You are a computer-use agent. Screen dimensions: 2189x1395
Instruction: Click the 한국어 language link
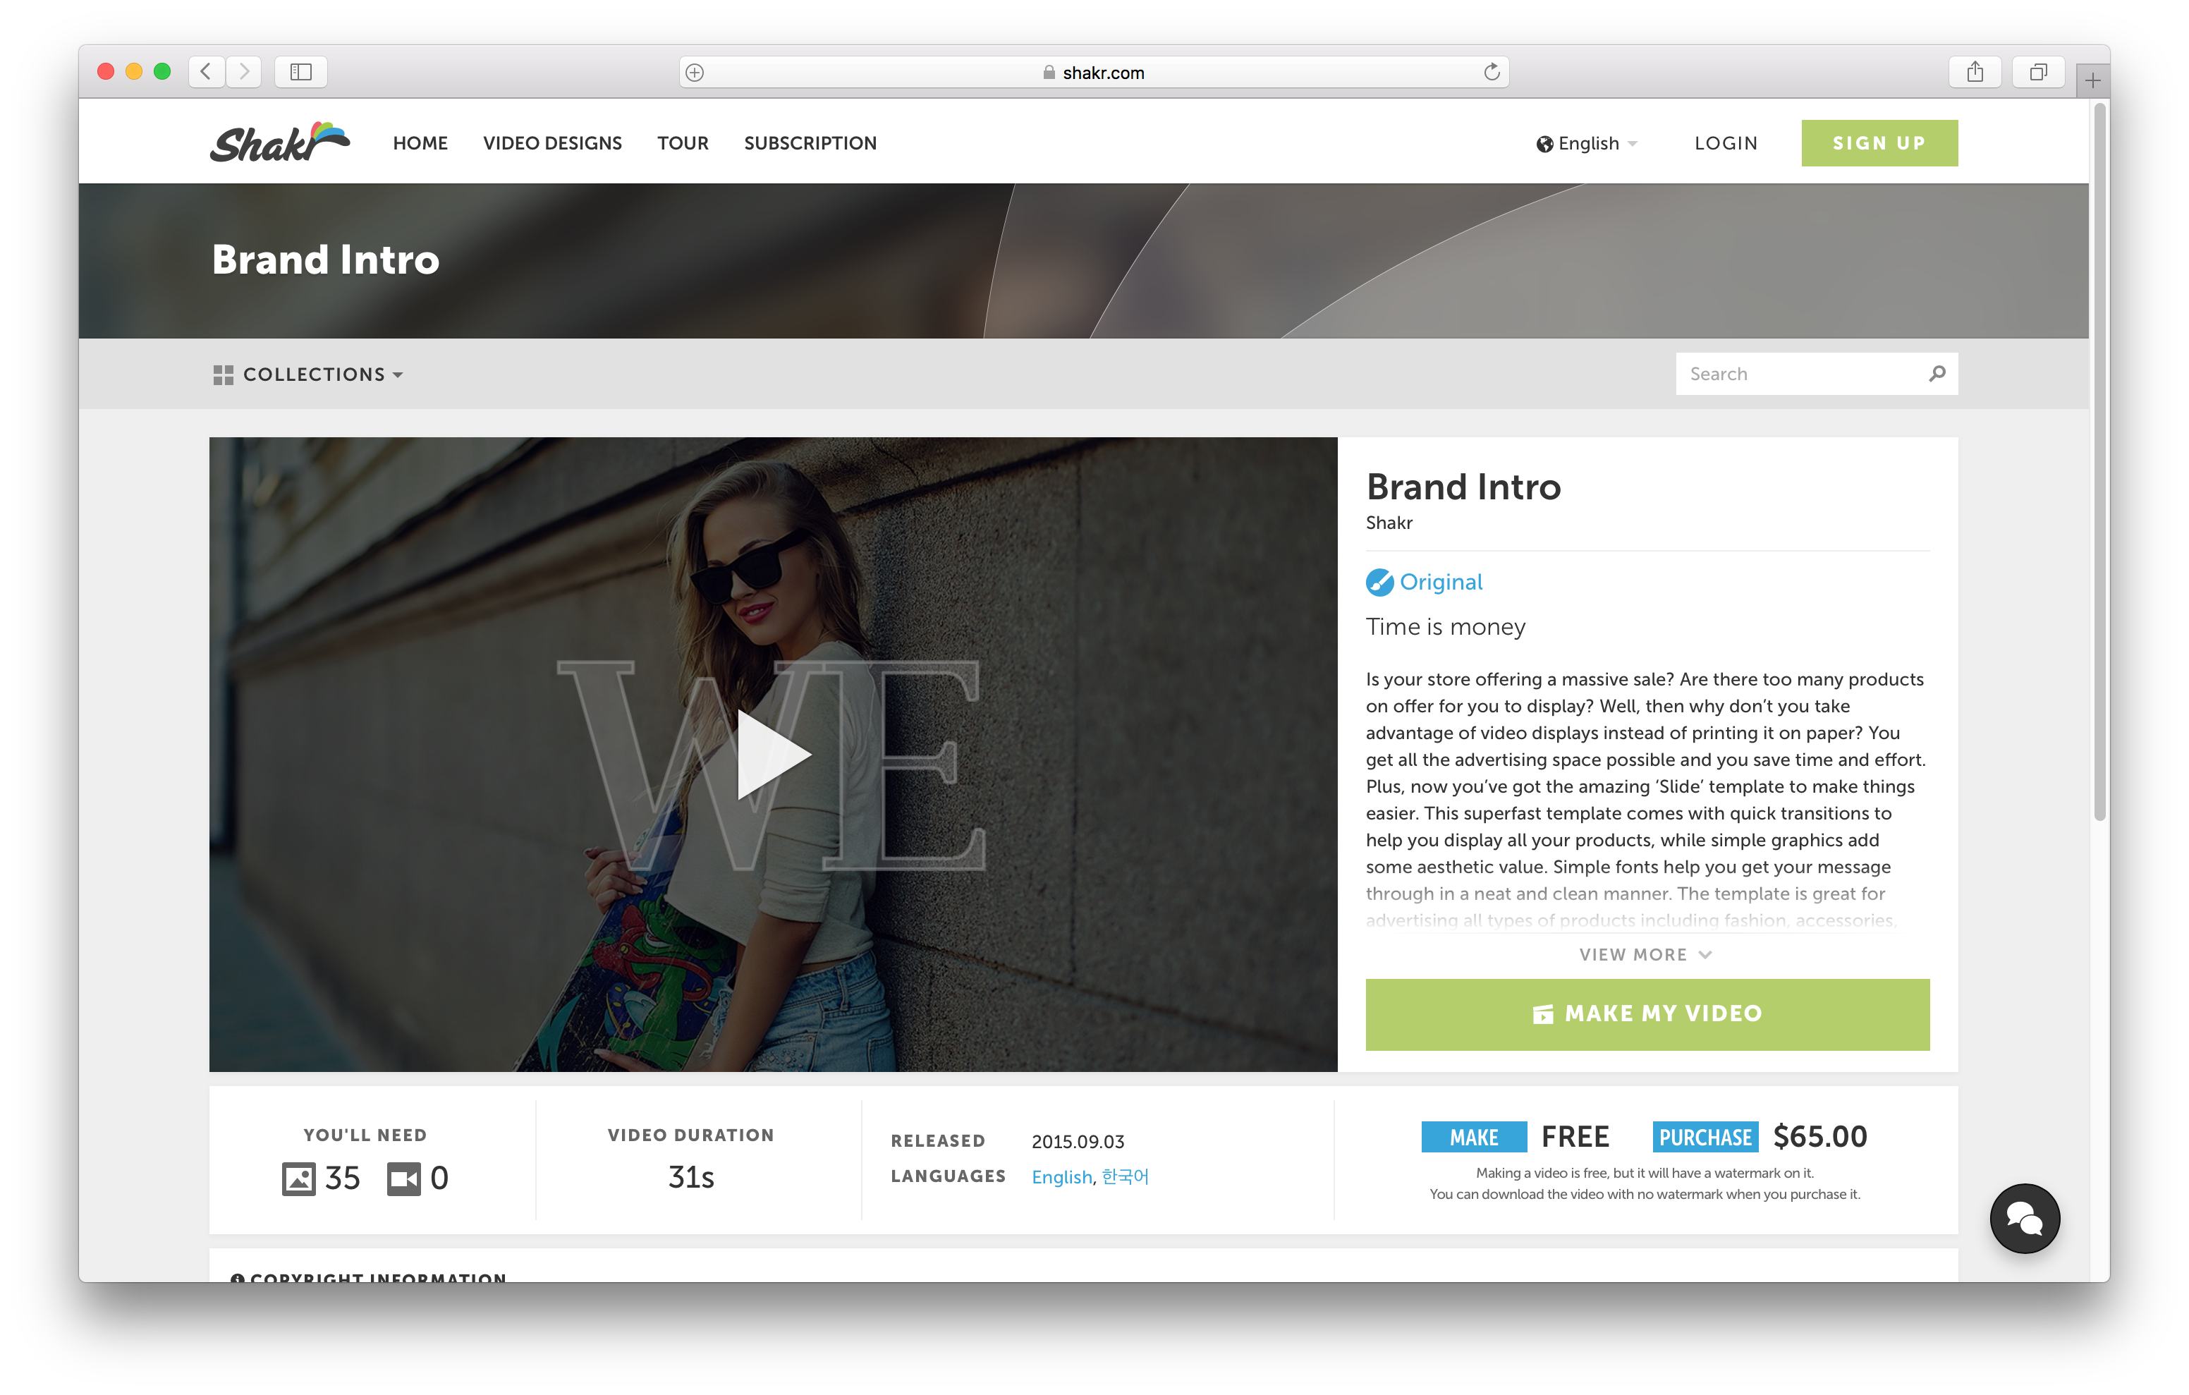pos(1126,1176)
